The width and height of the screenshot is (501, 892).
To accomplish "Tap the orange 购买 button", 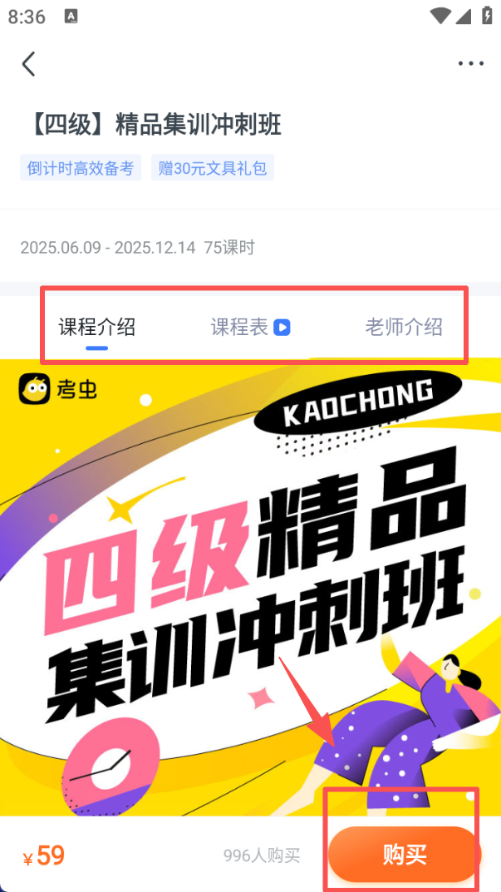I will (x=405, y=855).
